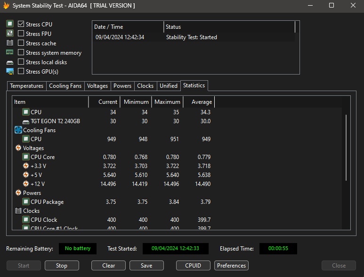
Task: Click the Clear button
Action: 108,265
